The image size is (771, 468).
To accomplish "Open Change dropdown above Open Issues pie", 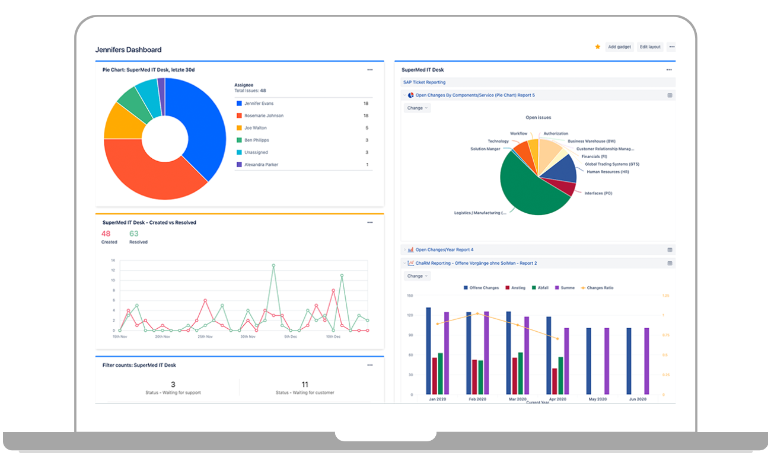I will [418, 108].
